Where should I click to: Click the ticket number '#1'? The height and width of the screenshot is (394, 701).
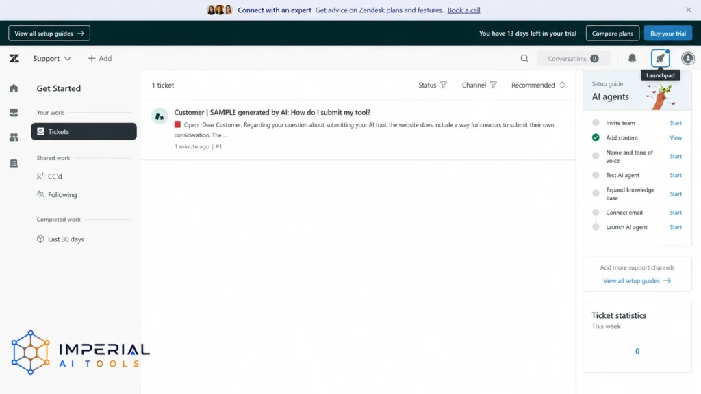[218, 146]
